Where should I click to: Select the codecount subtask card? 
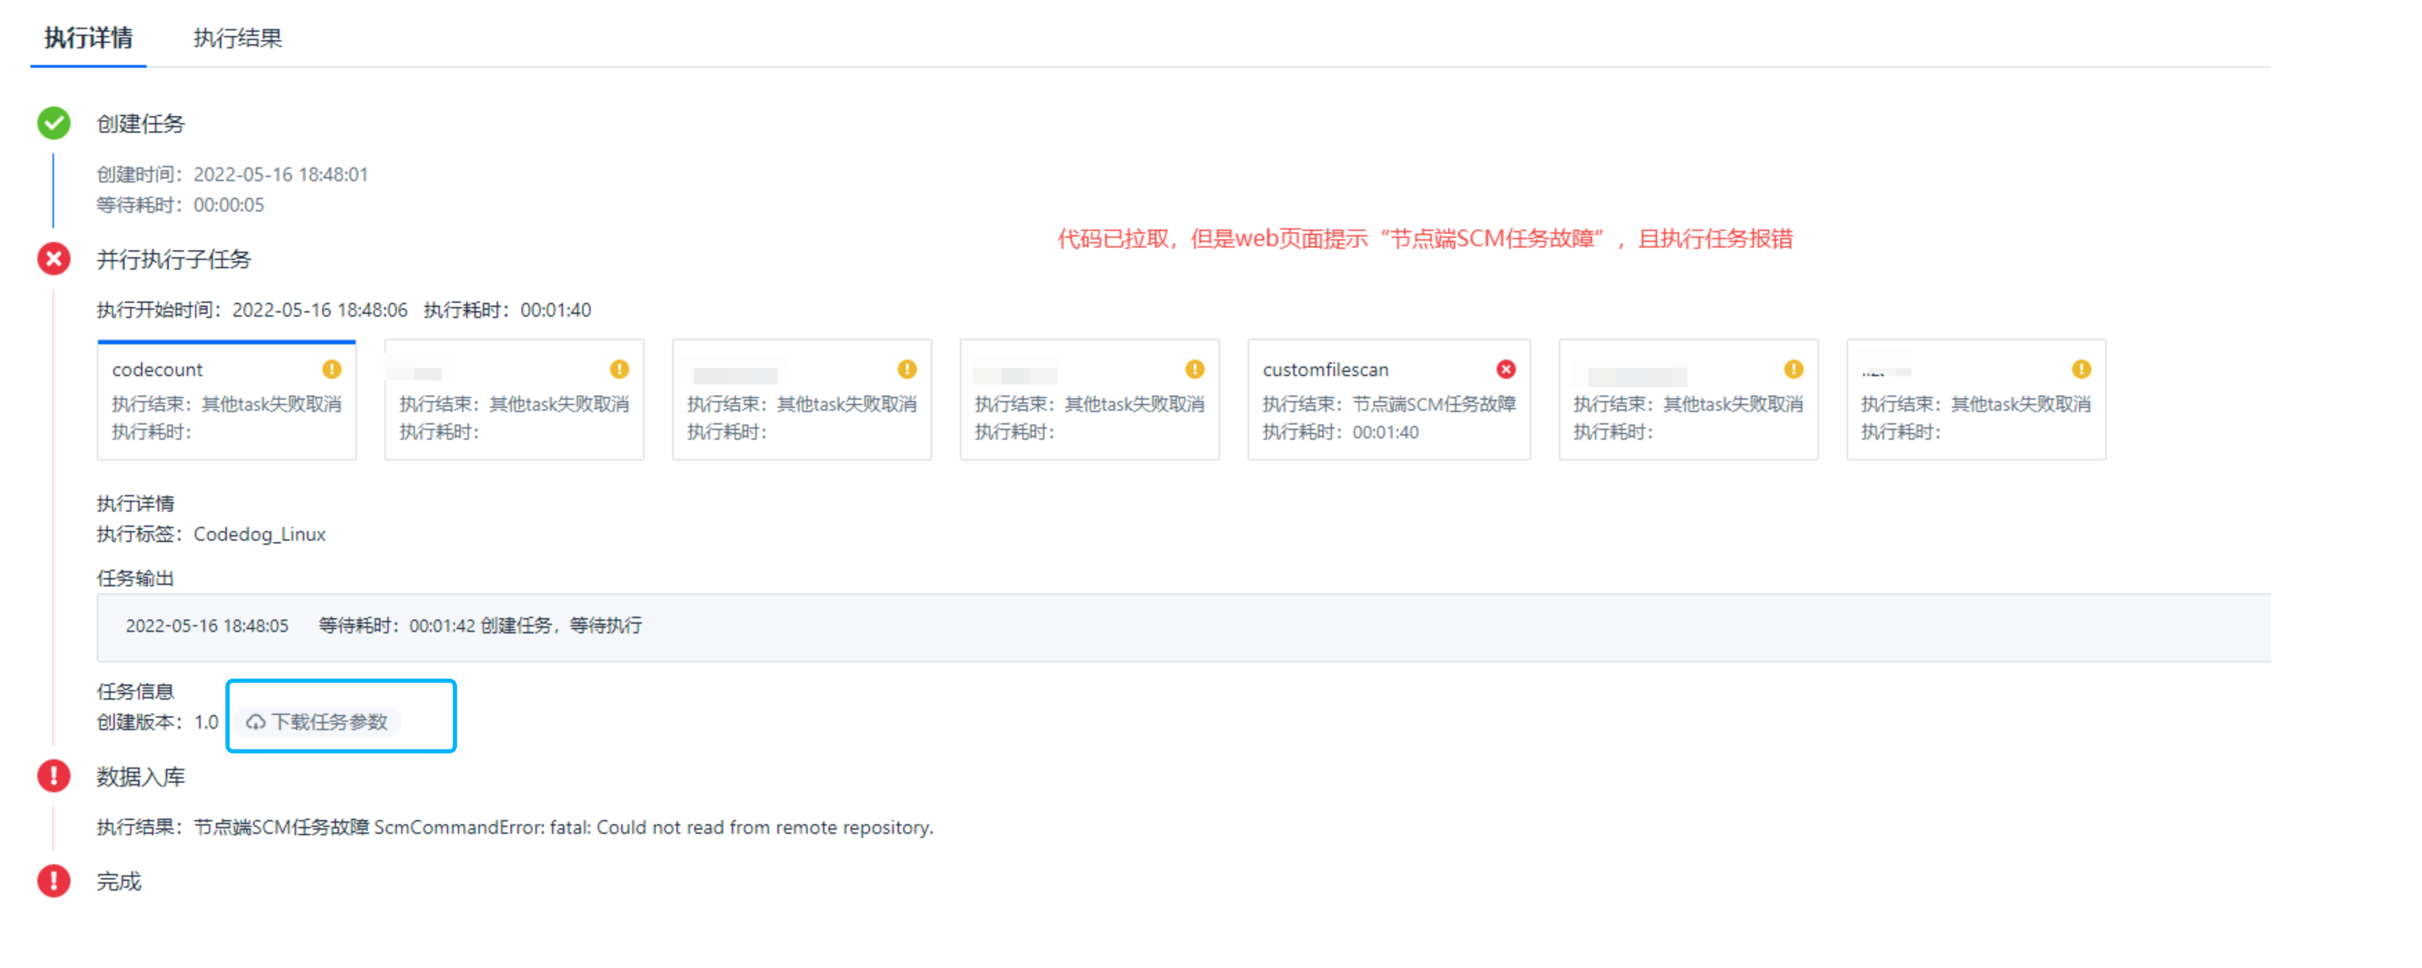point(227,400)
